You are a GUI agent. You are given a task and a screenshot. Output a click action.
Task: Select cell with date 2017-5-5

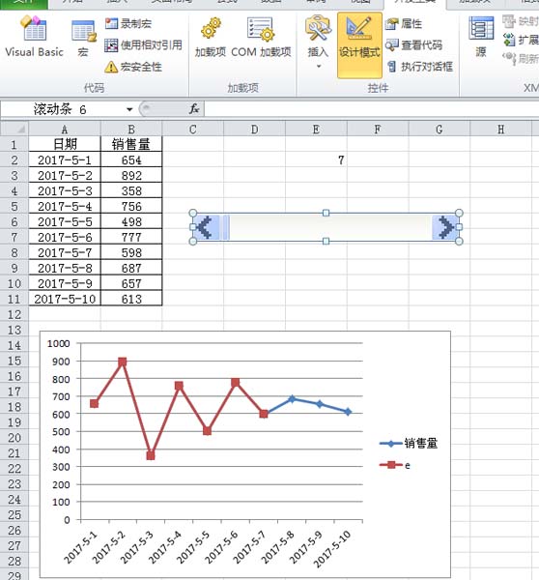click(x=65, y=222)
